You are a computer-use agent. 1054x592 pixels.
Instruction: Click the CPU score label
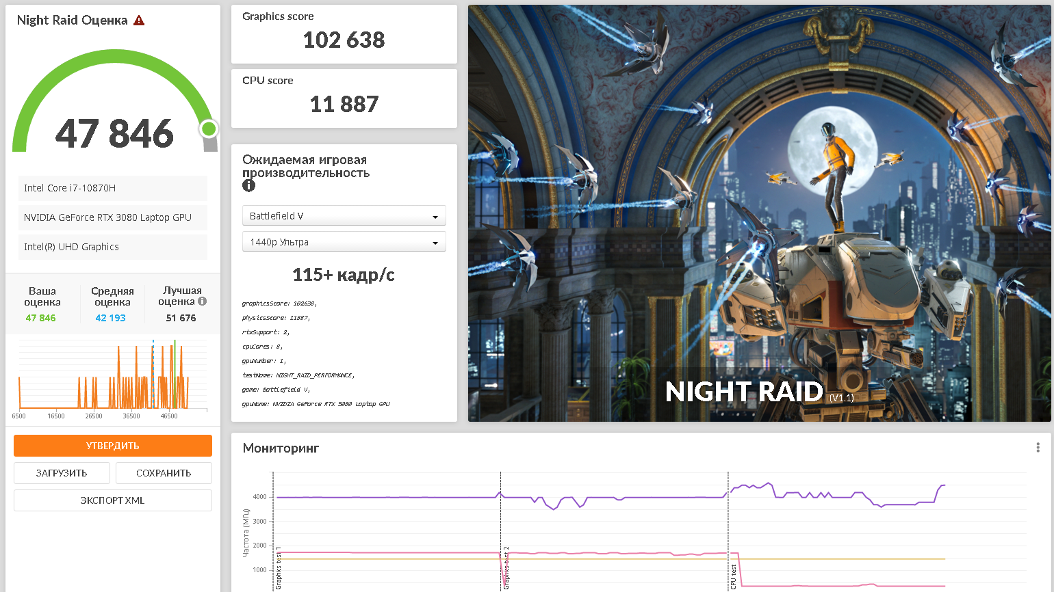tap(268, 81)
